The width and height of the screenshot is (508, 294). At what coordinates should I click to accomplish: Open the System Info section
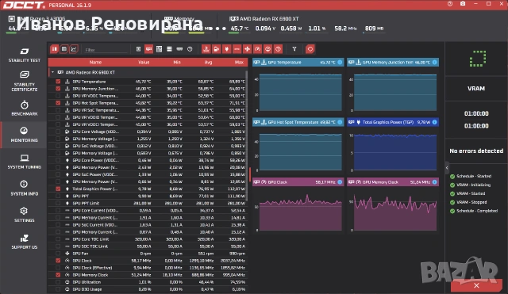(25, 189)
